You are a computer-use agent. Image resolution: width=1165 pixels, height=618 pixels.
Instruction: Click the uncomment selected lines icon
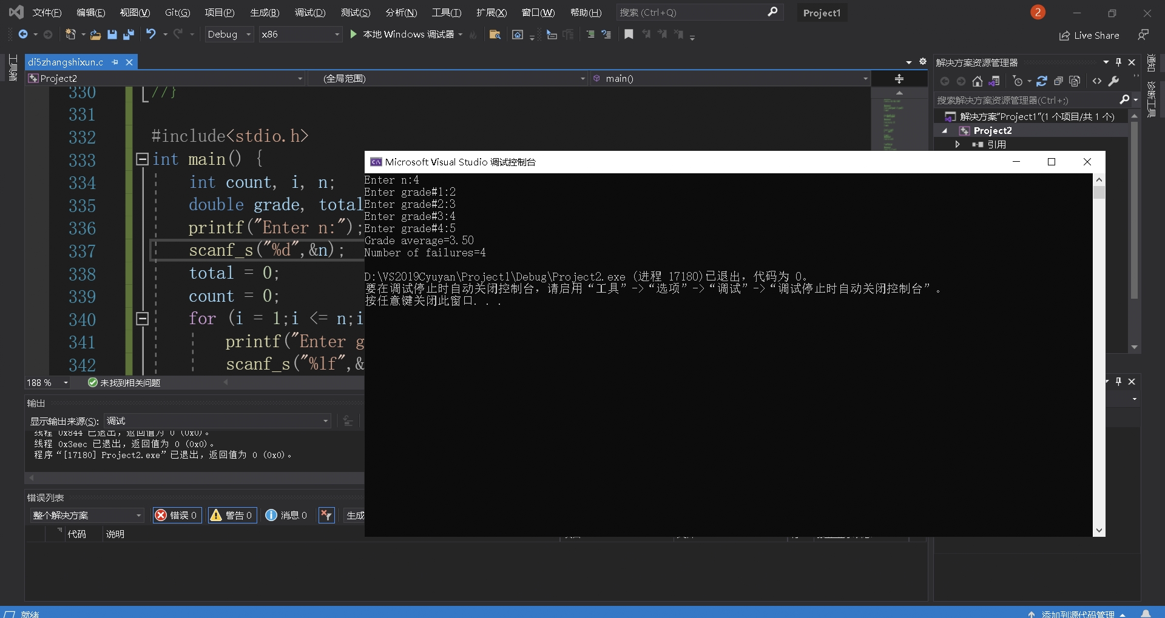606,35
